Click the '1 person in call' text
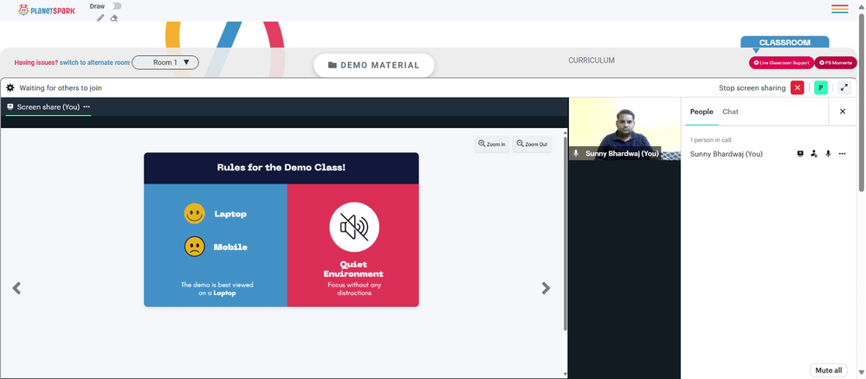 click(x=710, y=140)
